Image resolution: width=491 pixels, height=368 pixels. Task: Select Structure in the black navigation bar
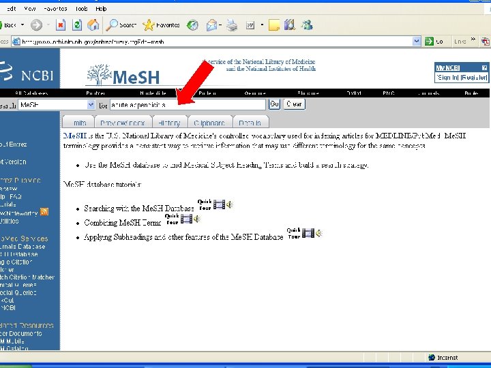[308, 93]
